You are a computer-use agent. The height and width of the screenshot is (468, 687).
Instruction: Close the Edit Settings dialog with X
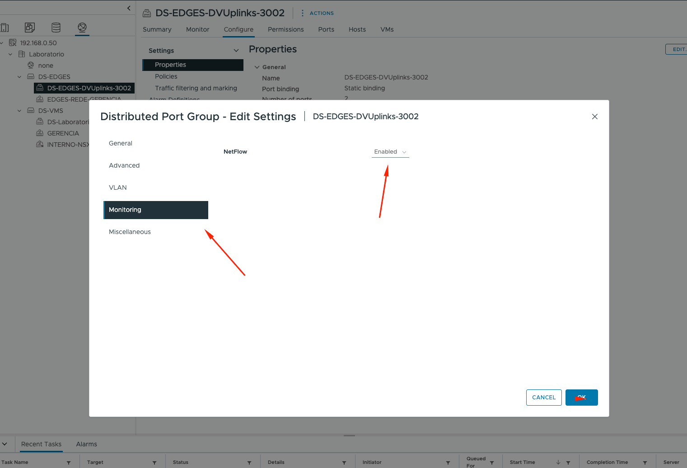(x=594, y=117)
